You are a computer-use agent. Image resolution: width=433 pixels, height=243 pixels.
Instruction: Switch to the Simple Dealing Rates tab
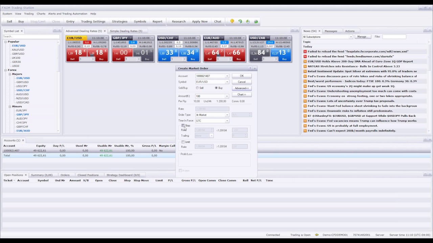click(x=126, y=31)
